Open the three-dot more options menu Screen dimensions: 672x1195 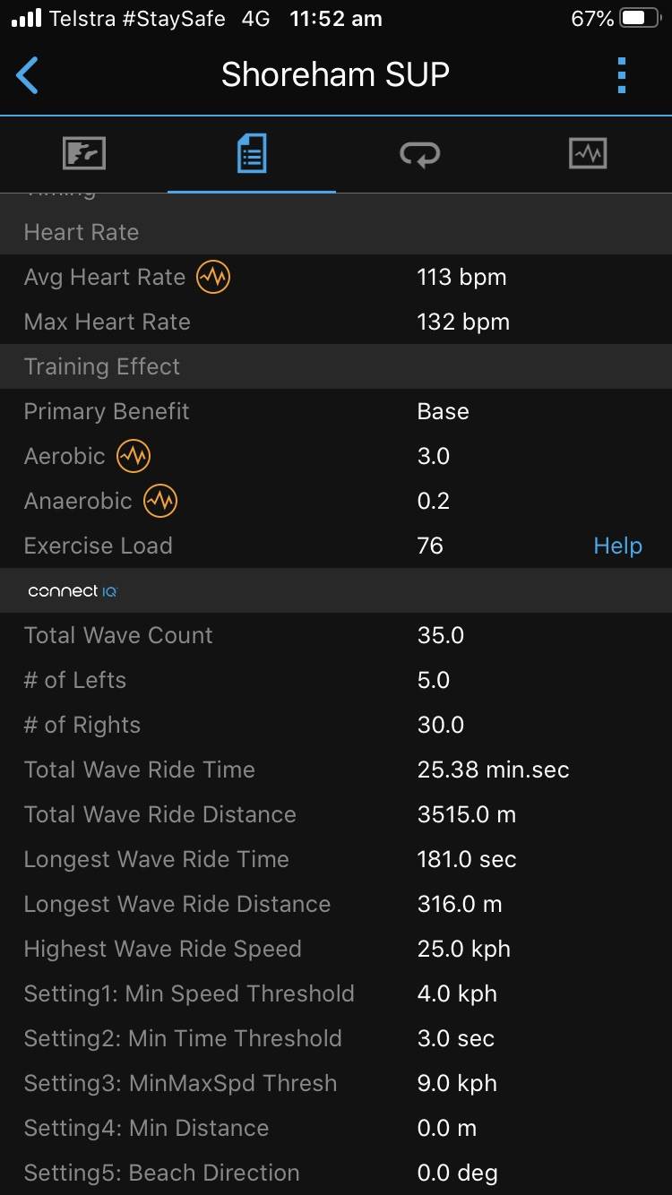click(622, 75)
